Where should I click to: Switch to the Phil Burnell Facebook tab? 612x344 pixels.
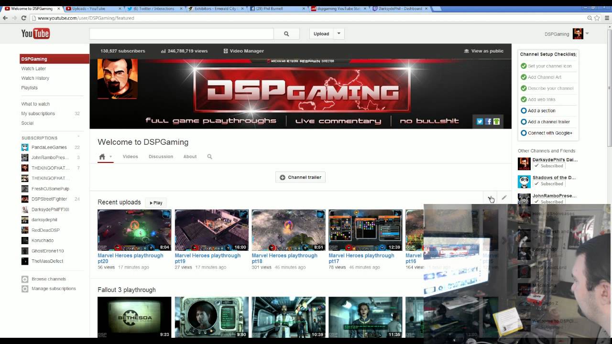[x=277, y=8]
